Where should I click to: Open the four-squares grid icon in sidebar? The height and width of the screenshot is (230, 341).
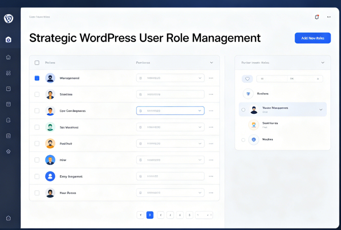[x=8, y=73]
